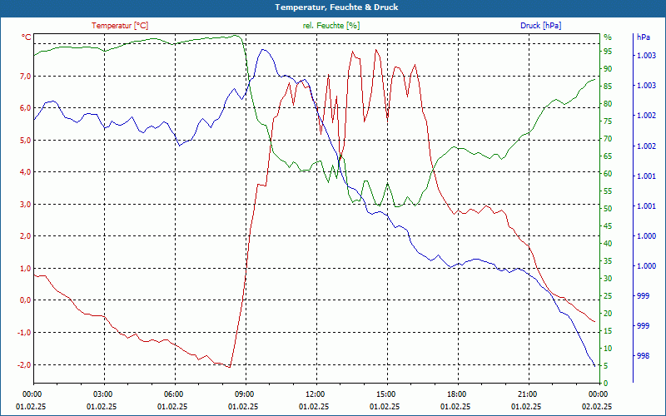Viewport: 666px width, 416px height.
Task: Click the '12:00' time label
Action: (316, 394)
